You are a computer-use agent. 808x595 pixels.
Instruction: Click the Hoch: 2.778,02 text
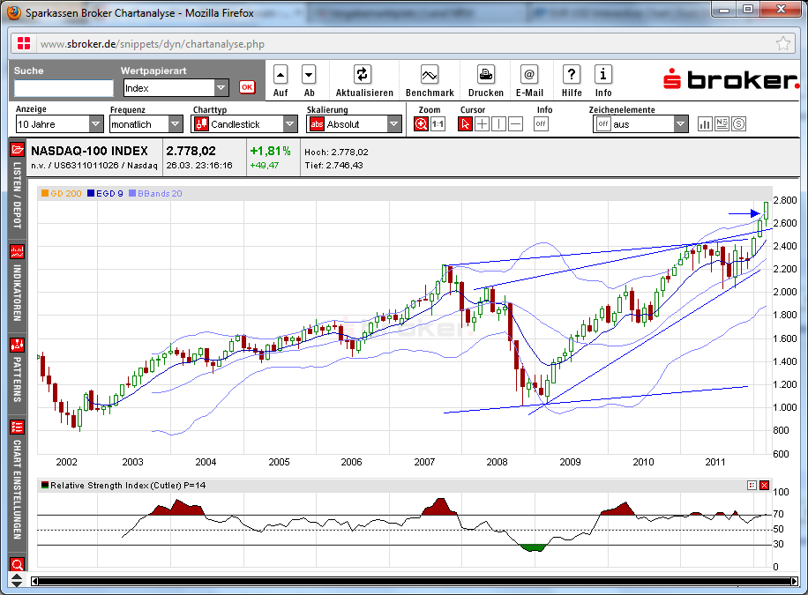click(x=336, y=152)
